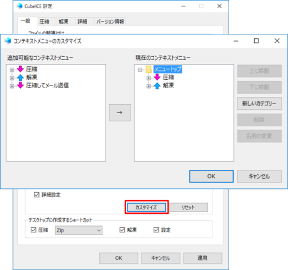The width and height of the screenshot is (288, 270).
Task: Select 解凍 under メニュートップ in current menu
Action: [168, 86]
